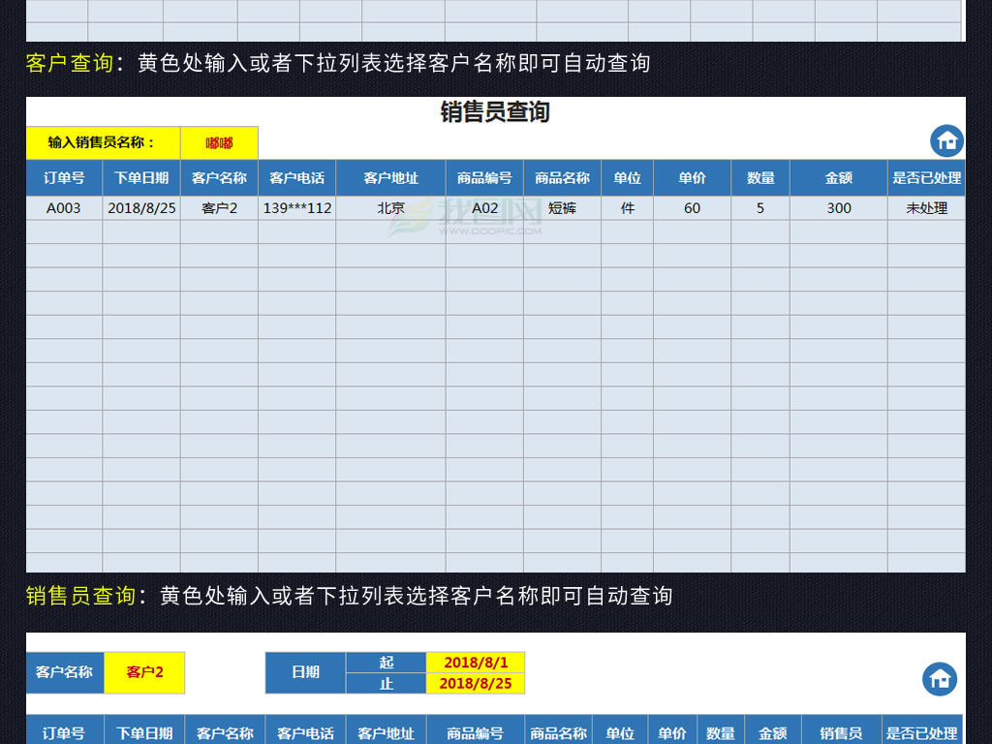Viewport: 992px width, 744px height.
Task: Select the 订单号 column header
Action: 63,178
